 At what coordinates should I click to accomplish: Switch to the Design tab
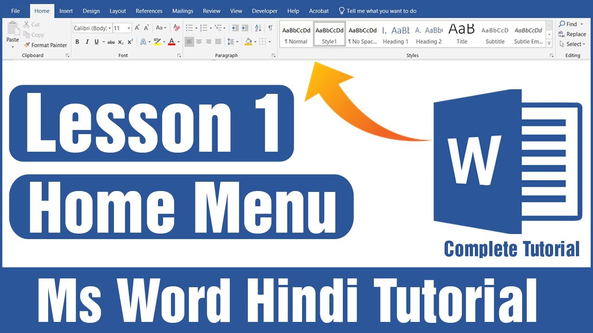point(91,11)
